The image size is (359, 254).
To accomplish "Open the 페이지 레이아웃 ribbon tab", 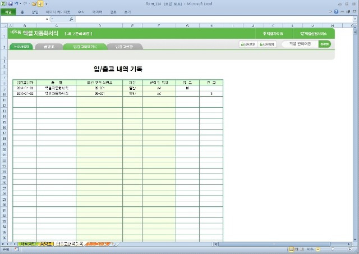I will coord(58,12).
